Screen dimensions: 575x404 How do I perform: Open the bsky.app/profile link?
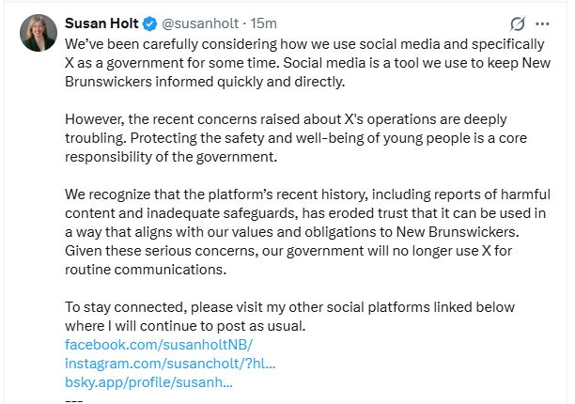click(x=148, y=382)
